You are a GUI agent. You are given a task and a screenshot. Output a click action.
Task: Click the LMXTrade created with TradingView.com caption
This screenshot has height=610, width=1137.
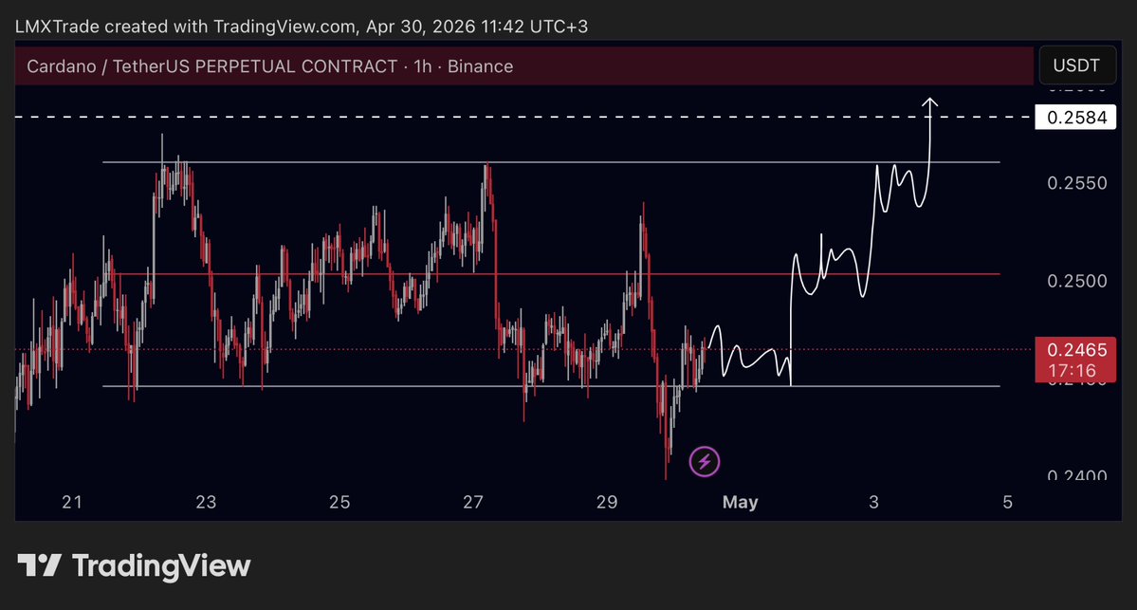point(302,27)
